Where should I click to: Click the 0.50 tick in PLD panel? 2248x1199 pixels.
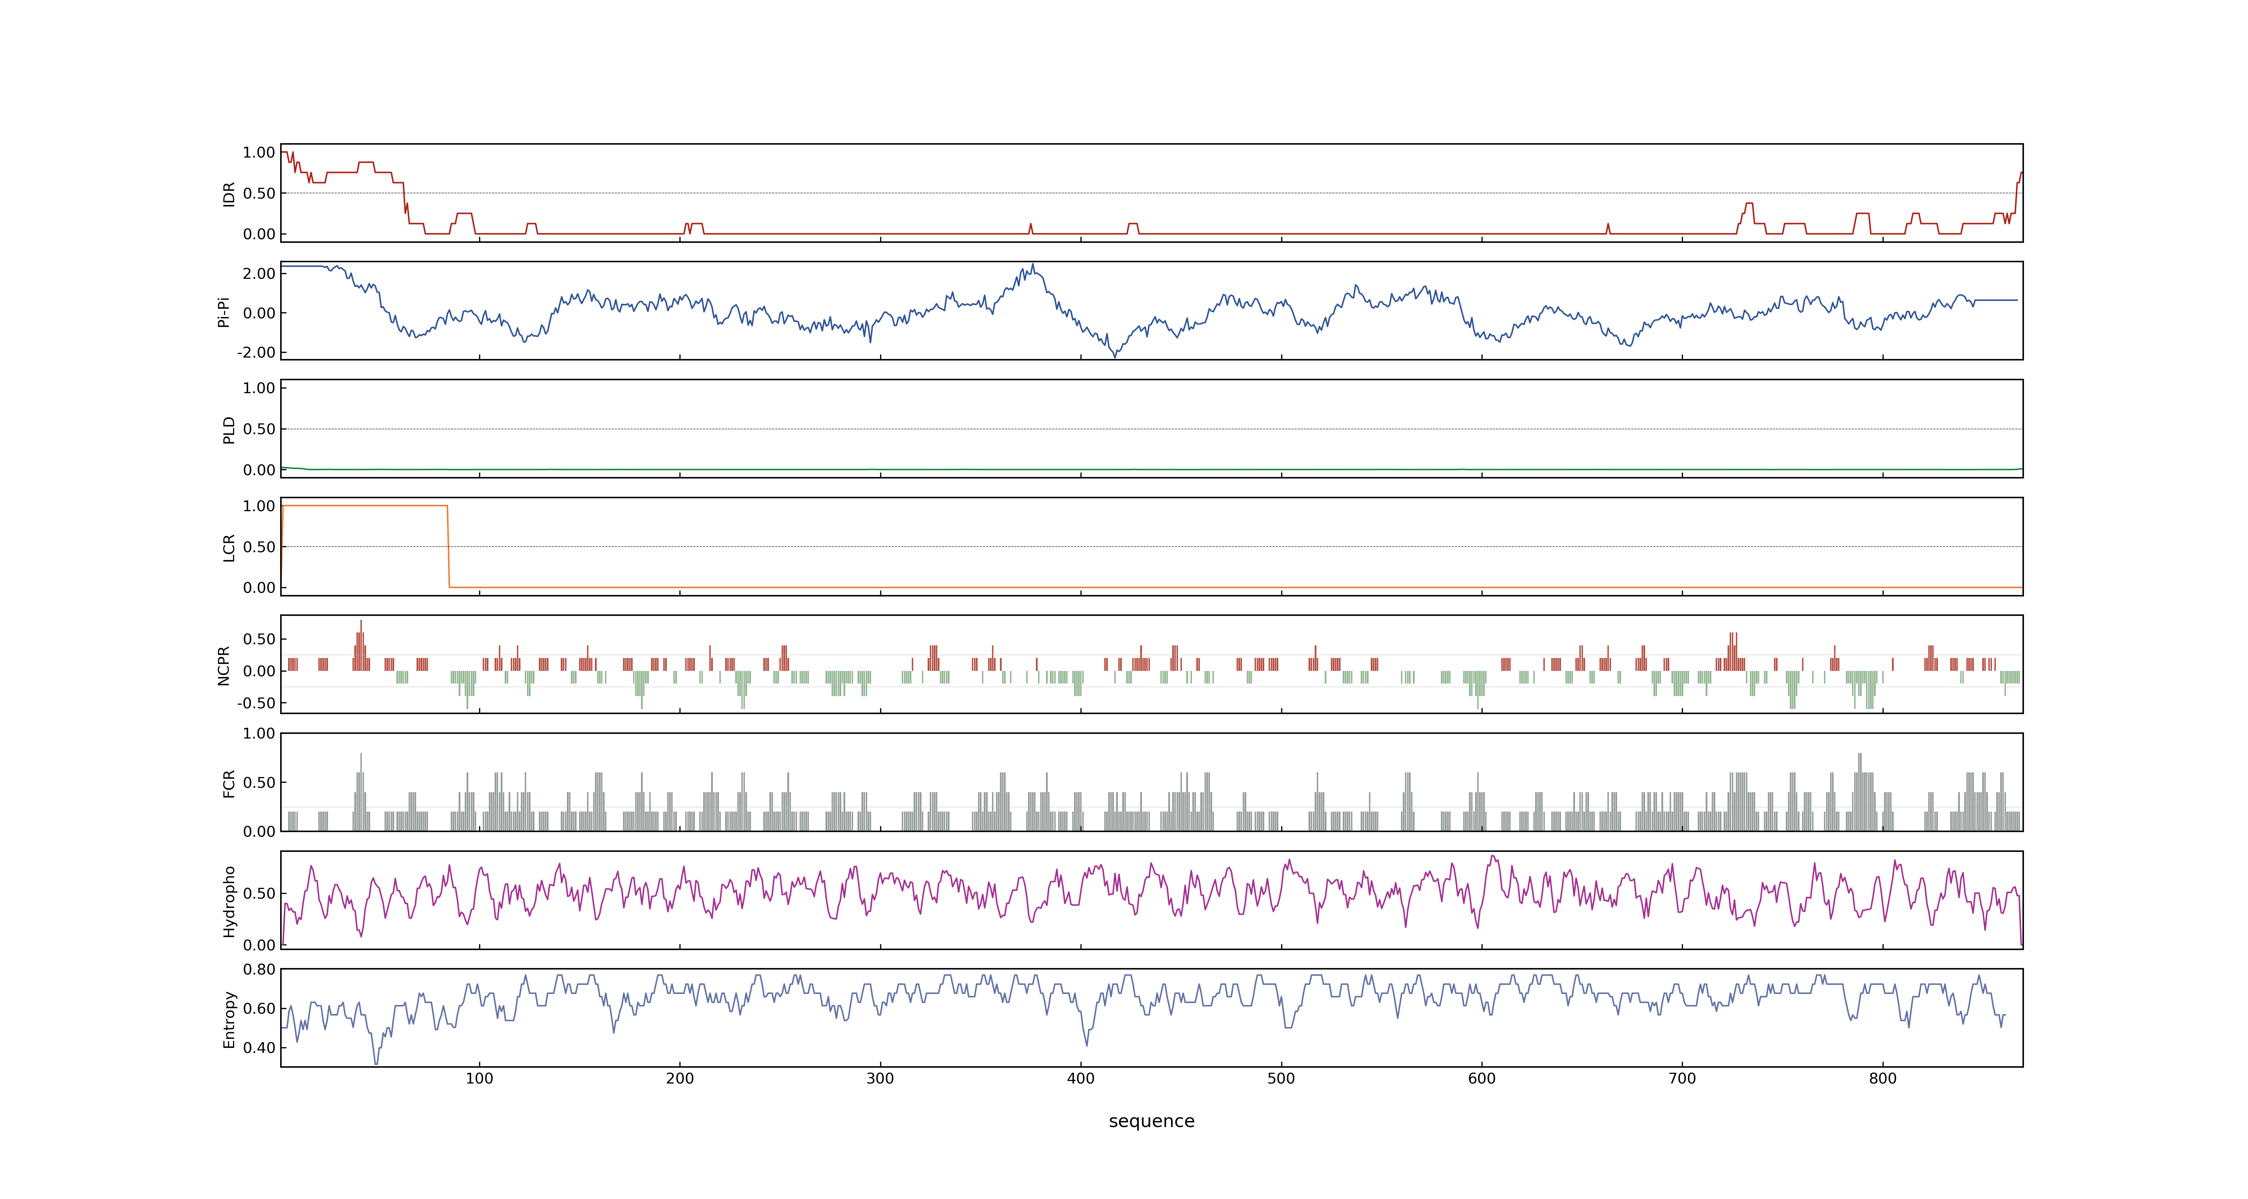pyautogui.click(x=259, y=429)
